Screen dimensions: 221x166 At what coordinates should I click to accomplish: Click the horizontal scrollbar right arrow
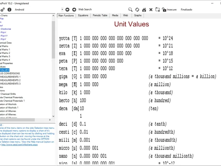click(50, 120)
